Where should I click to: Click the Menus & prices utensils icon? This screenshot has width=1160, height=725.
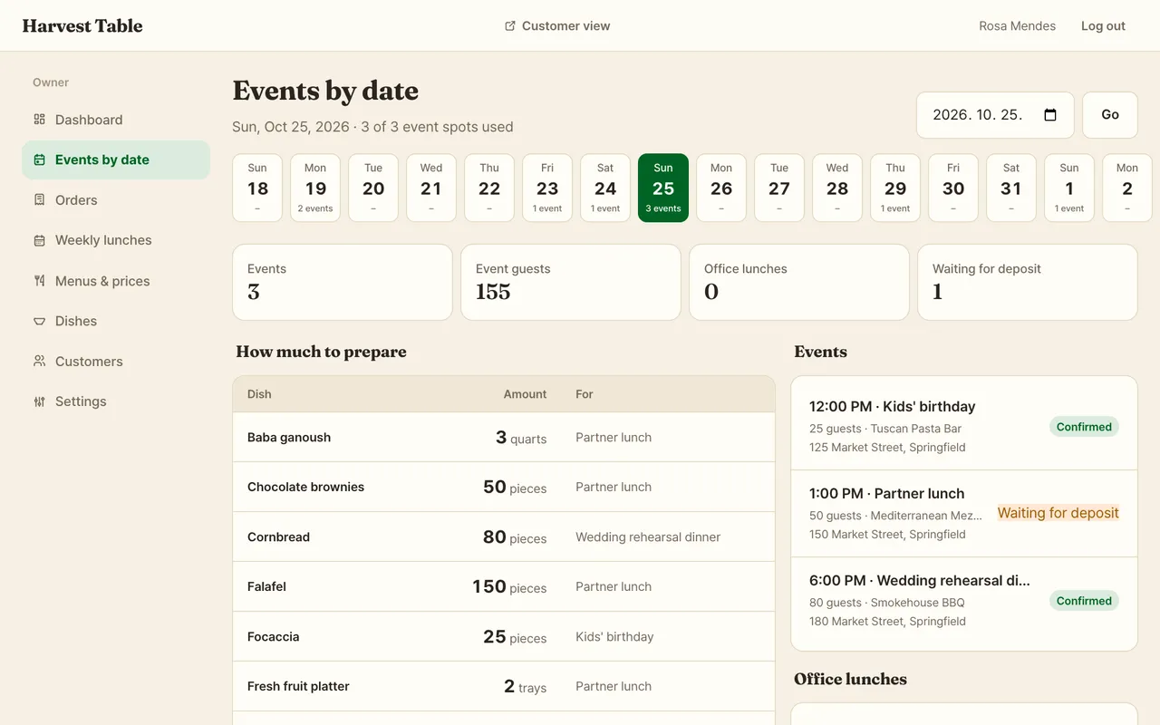coord(39,281)
